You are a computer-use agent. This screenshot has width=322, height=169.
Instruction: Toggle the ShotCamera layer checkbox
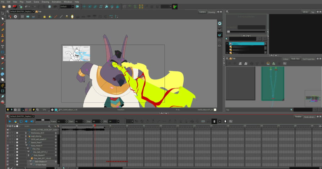17,133
